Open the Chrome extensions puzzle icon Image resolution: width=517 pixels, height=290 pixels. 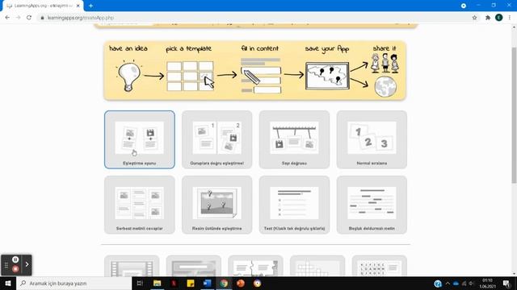(x=488, y=18)
